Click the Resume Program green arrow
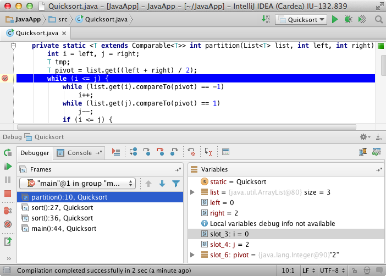 pyautogui.click(x=8, y=166)
